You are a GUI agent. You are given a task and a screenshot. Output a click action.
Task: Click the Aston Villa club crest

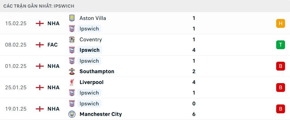tap(72, 18)
